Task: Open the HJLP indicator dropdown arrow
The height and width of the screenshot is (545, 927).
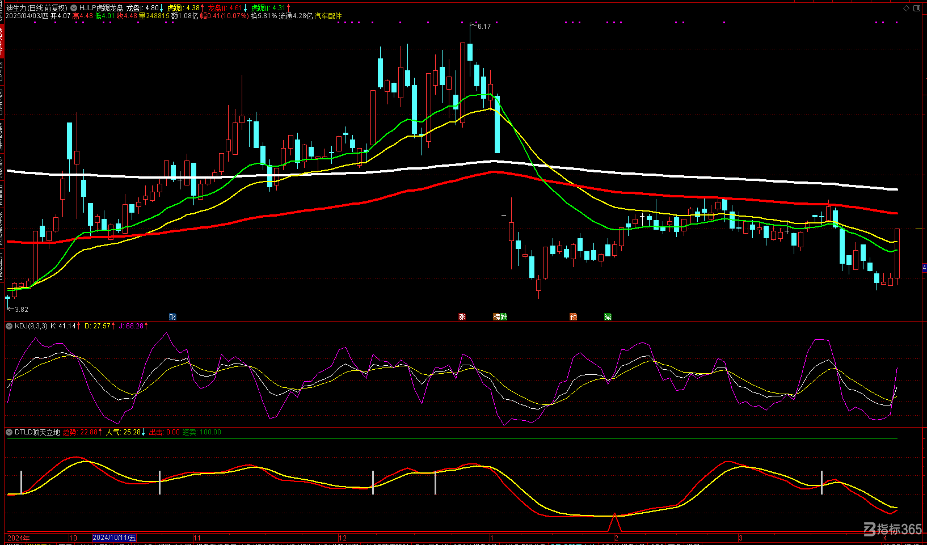Action: pyautogui.click(x=74, y=8)
